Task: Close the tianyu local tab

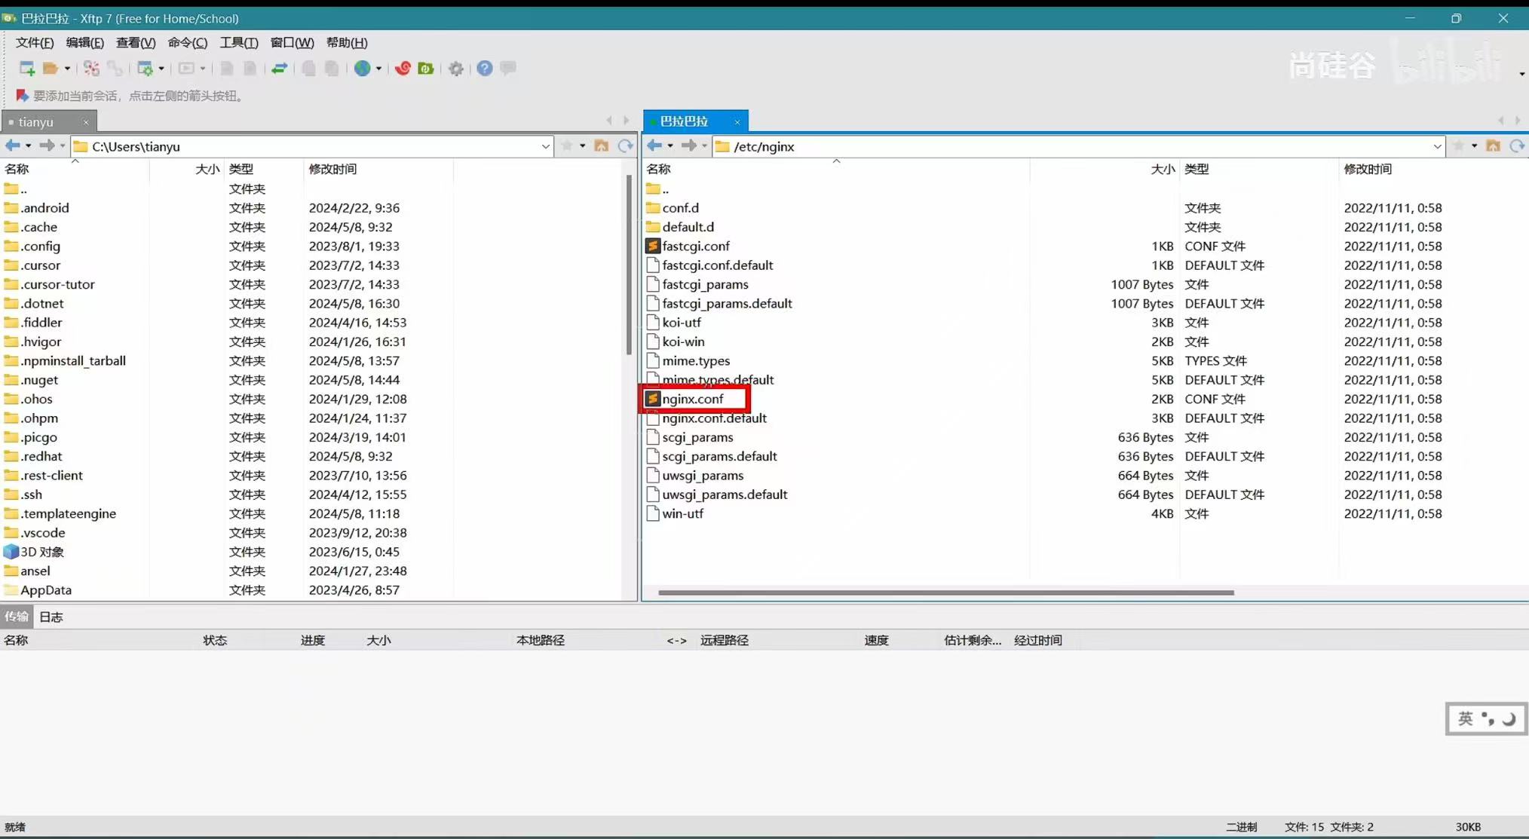Action: pos(86,122)
